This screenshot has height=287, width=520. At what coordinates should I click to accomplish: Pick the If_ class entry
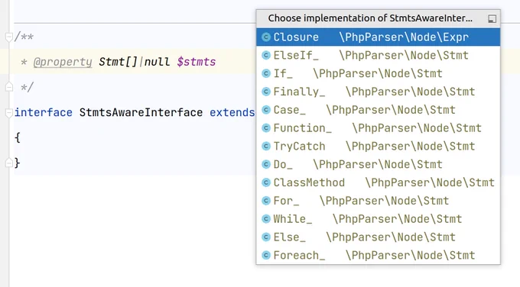(x=378, y=73)
